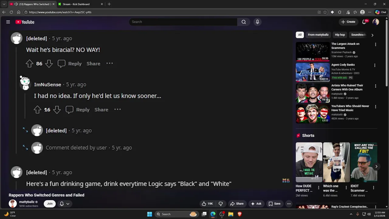Open browser media control music icon
This screenshot has height=219, width=389.
(x=348, y=12)
